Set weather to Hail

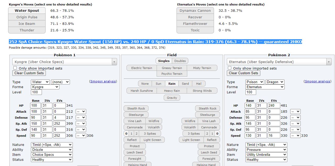[199, 84]
